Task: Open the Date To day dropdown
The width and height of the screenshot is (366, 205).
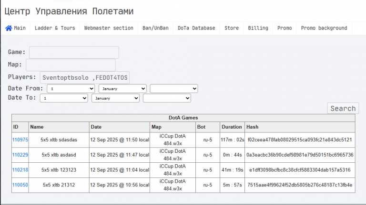Action: pyautogui.click(x=64, y=98)
